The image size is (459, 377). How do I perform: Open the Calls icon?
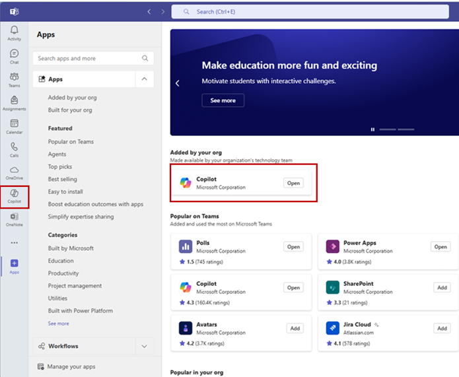(x=14, y=149)
